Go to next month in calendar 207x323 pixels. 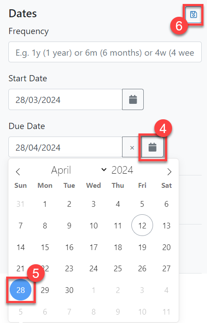click(x=169, y=171)
